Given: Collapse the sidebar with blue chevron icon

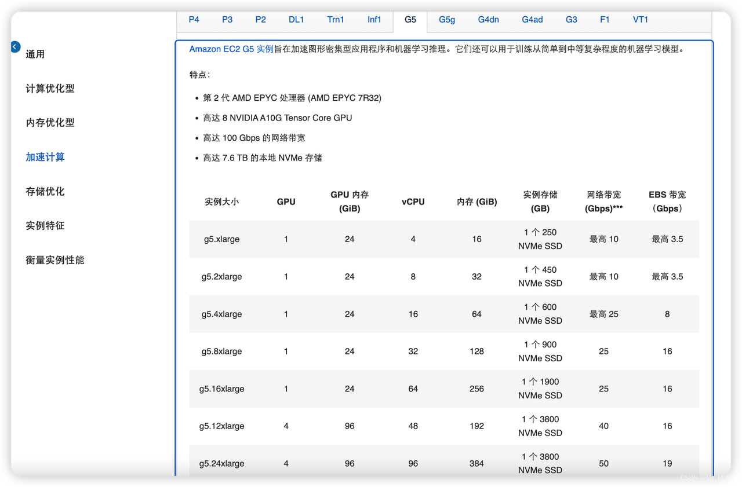Looking at the screenshot, I should click(16, 47).
